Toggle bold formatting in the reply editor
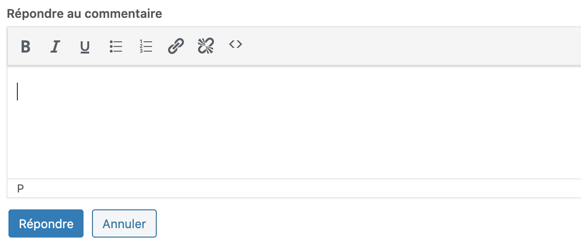Image resolution: width=581 pixels, height=246 pixels. pyautogui.click(x=26, y=46)
